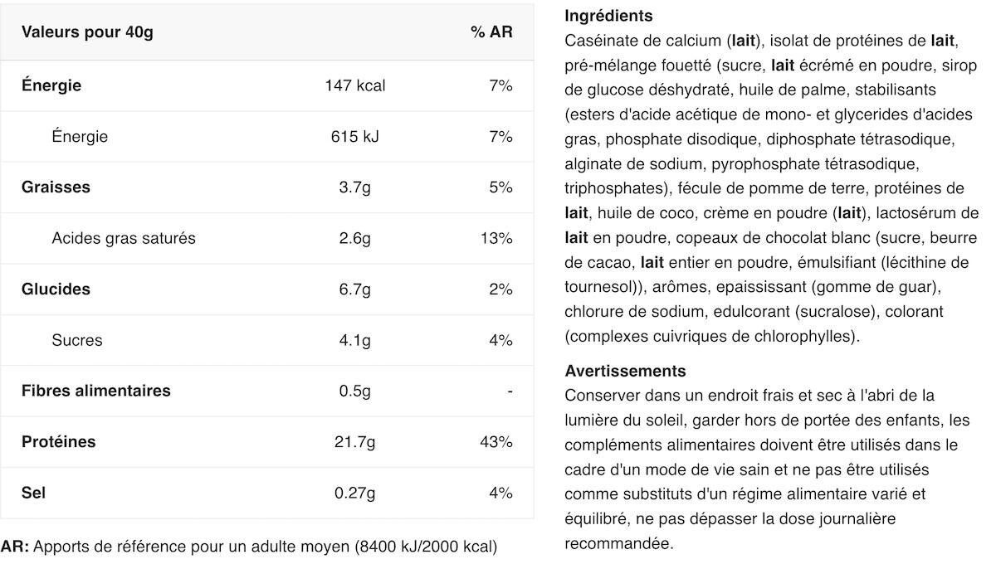Select the "Sel" row label

34,493
